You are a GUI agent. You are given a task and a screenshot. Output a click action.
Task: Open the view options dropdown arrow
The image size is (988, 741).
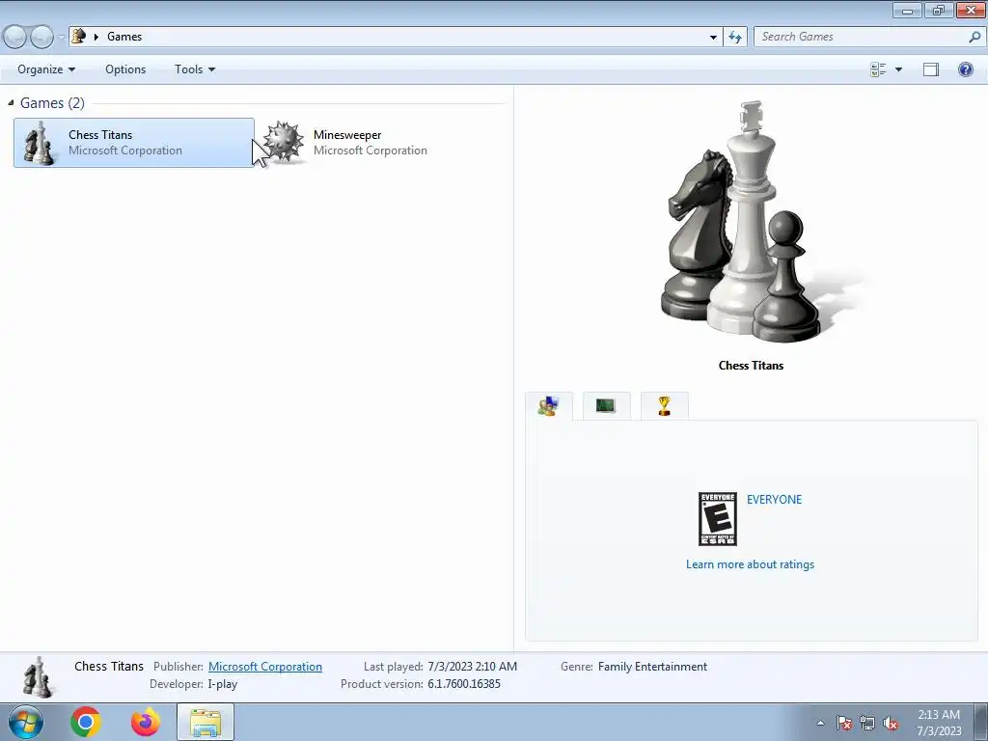[898, 69]
